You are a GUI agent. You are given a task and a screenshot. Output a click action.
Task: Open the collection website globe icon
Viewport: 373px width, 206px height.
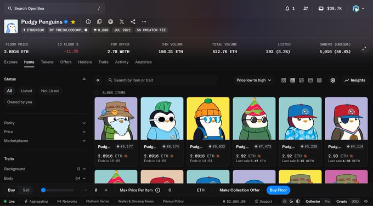coord(111,22)
